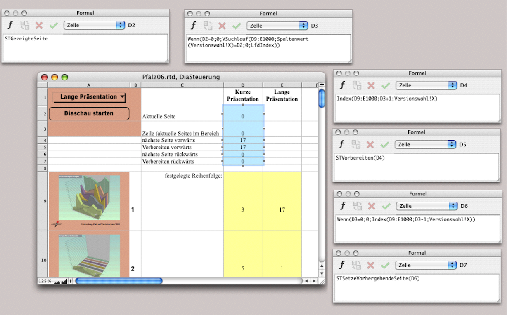This screenshot has width=507, height=315.
Task: Open the Zelle dropdown in D2 window
Action: point(94,25)
